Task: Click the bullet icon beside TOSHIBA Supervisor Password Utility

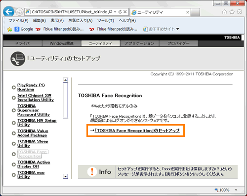Action: click(14, 110)
